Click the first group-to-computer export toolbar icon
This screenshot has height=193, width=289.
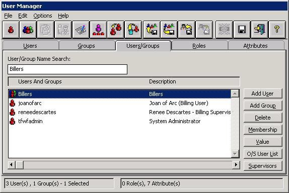152,30
